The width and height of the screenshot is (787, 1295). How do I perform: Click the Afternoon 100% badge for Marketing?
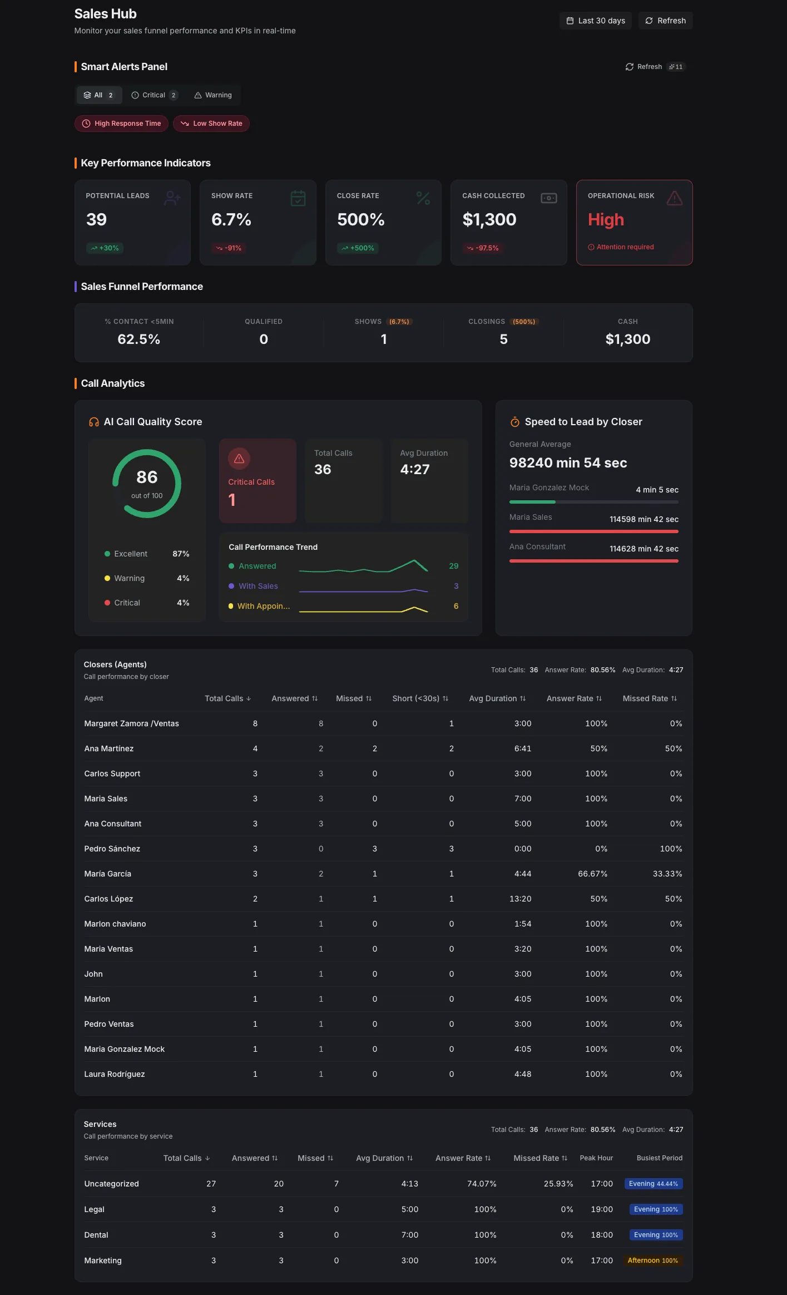653,1260
